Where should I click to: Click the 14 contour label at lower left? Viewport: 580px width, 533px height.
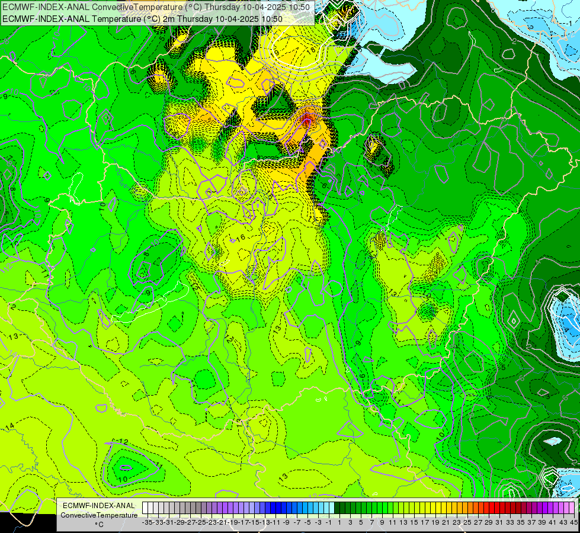(x=9, y=426)
